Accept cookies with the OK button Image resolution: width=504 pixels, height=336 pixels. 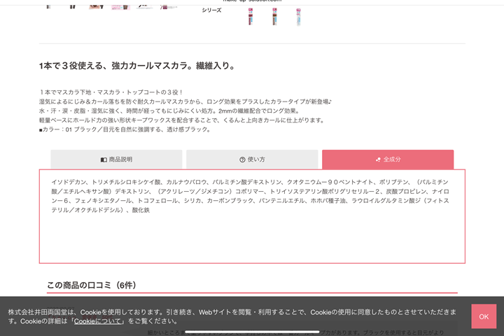483,316
